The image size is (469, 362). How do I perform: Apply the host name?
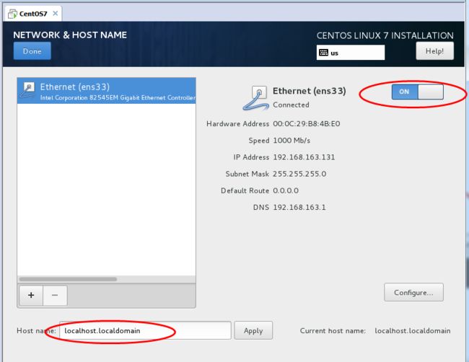pos(253,330)
